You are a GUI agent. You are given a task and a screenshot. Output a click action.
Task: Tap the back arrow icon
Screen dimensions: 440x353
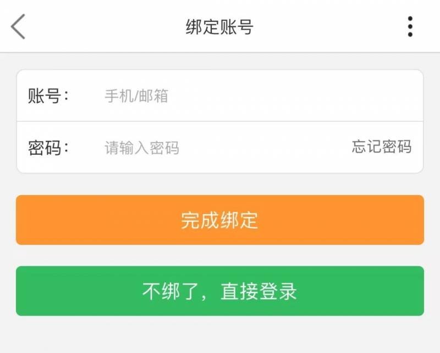point(18,26)
